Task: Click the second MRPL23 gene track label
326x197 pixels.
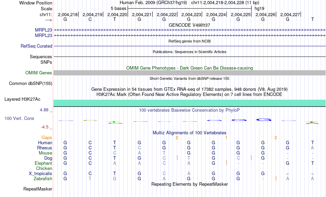Action: (x=44, y=36)
